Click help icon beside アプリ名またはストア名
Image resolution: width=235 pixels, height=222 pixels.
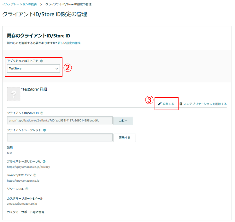[x=42, y=61]
